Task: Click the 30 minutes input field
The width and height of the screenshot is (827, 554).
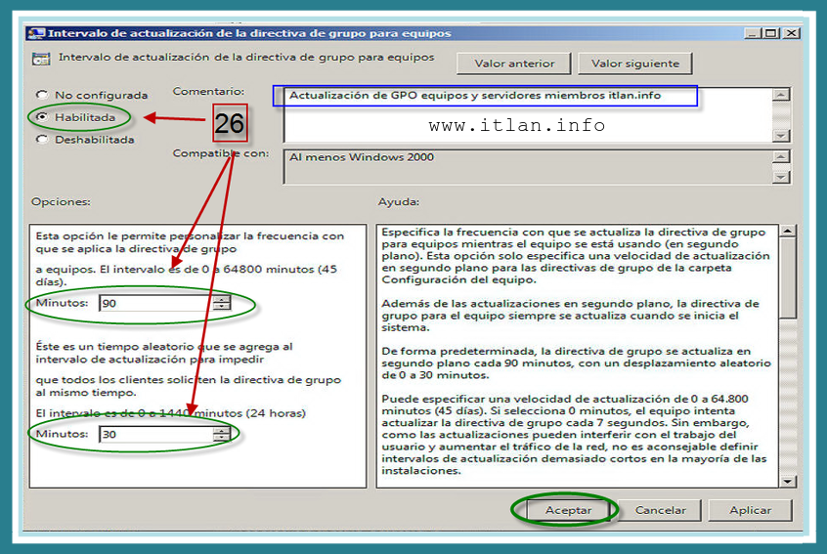Action: [x=154, y=434]
